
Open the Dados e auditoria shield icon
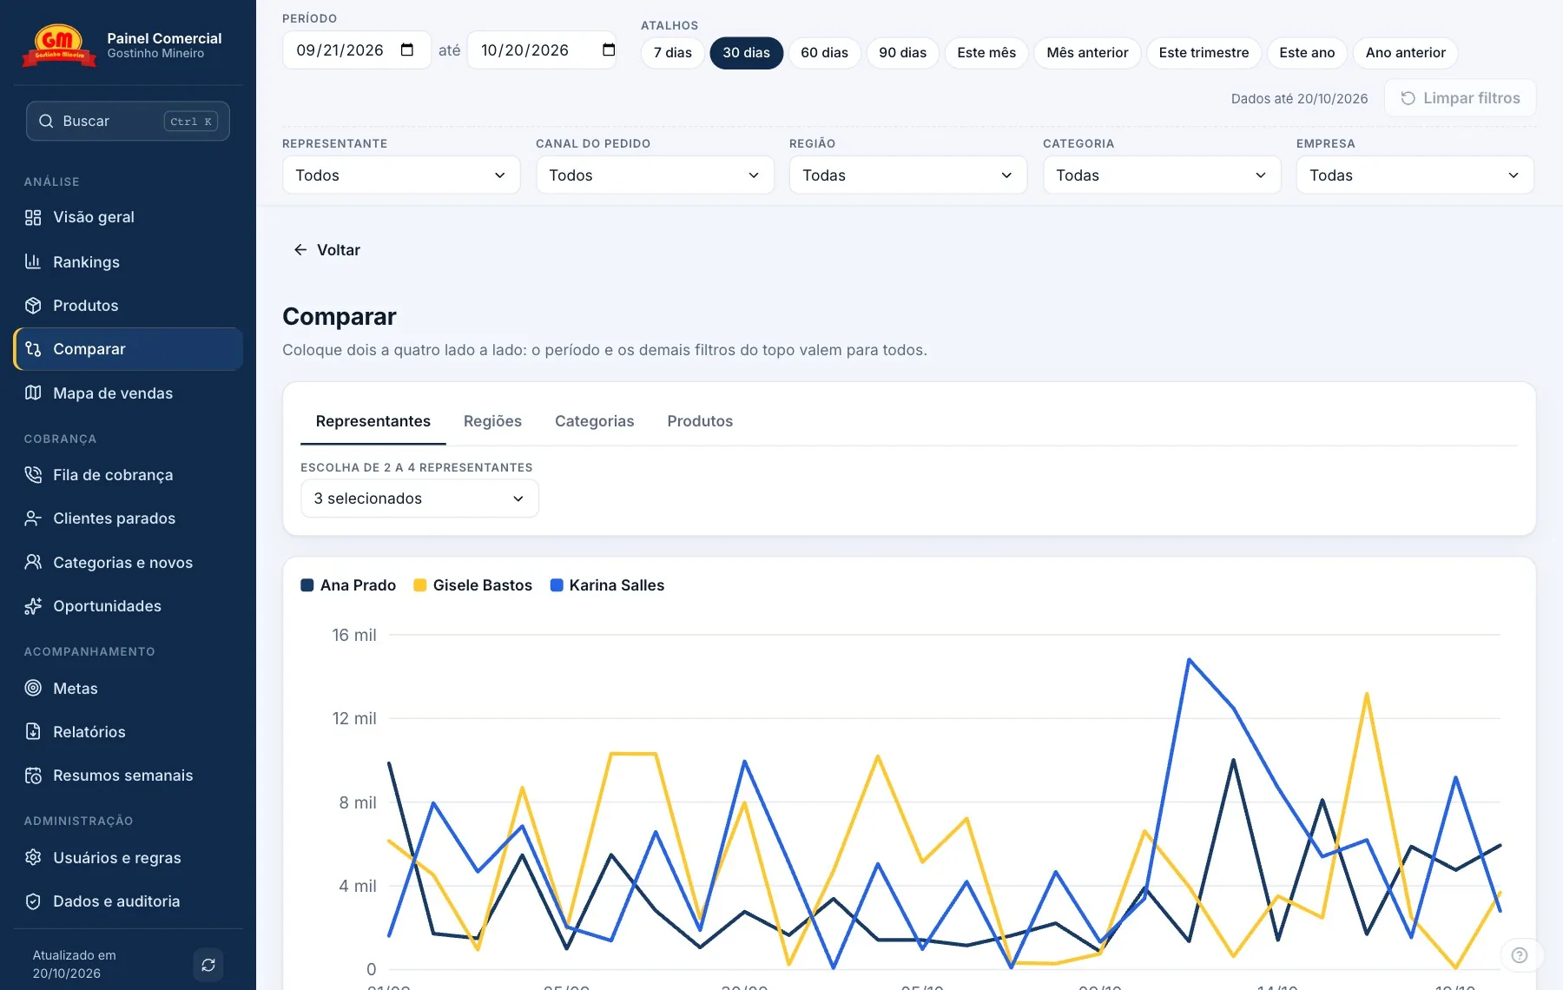[33, 901]
